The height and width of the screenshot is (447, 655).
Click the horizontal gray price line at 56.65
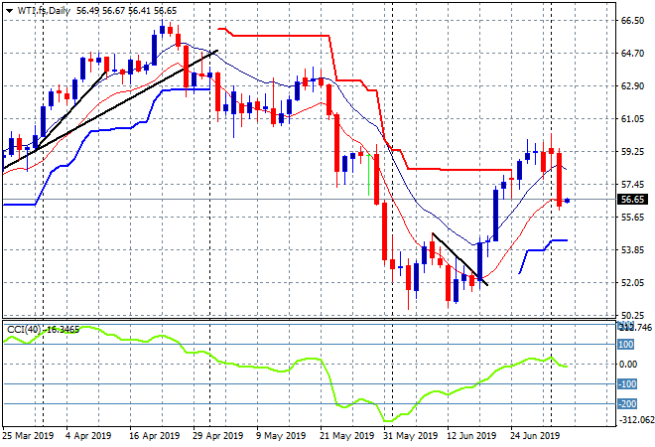pyautogui.click(x=309, y=200)
